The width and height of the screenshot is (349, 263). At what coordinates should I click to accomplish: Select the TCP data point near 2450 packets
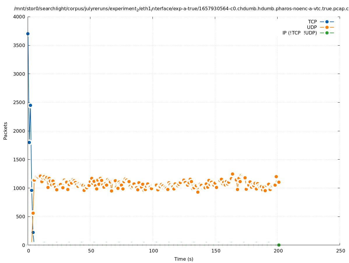pos(30,105)
